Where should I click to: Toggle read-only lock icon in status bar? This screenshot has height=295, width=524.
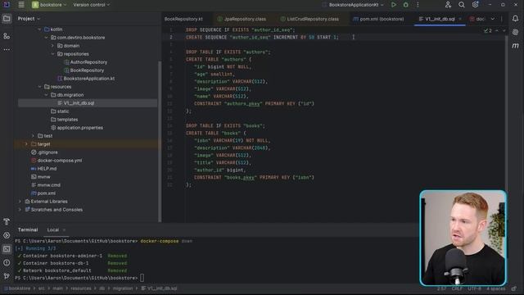pyautogui.click(x=514, y=288)
